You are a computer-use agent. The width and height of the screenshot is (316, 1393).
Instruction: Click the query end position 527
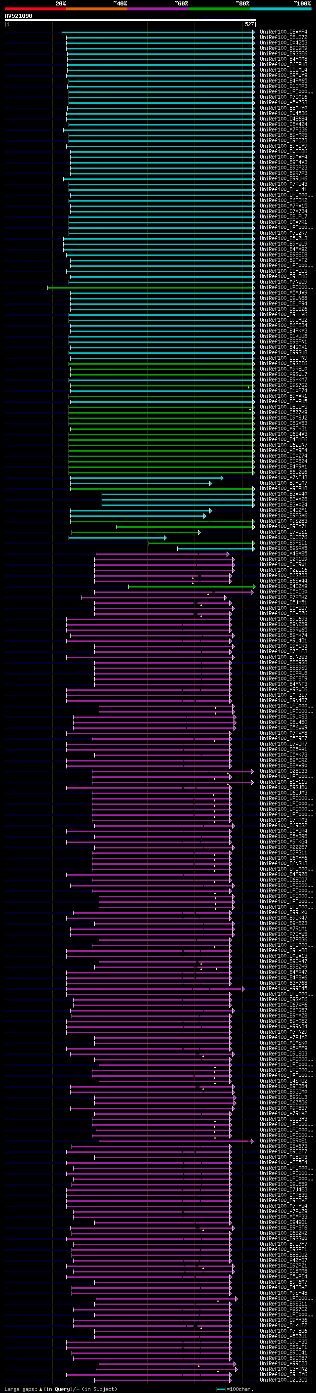[x=249, y=24]
